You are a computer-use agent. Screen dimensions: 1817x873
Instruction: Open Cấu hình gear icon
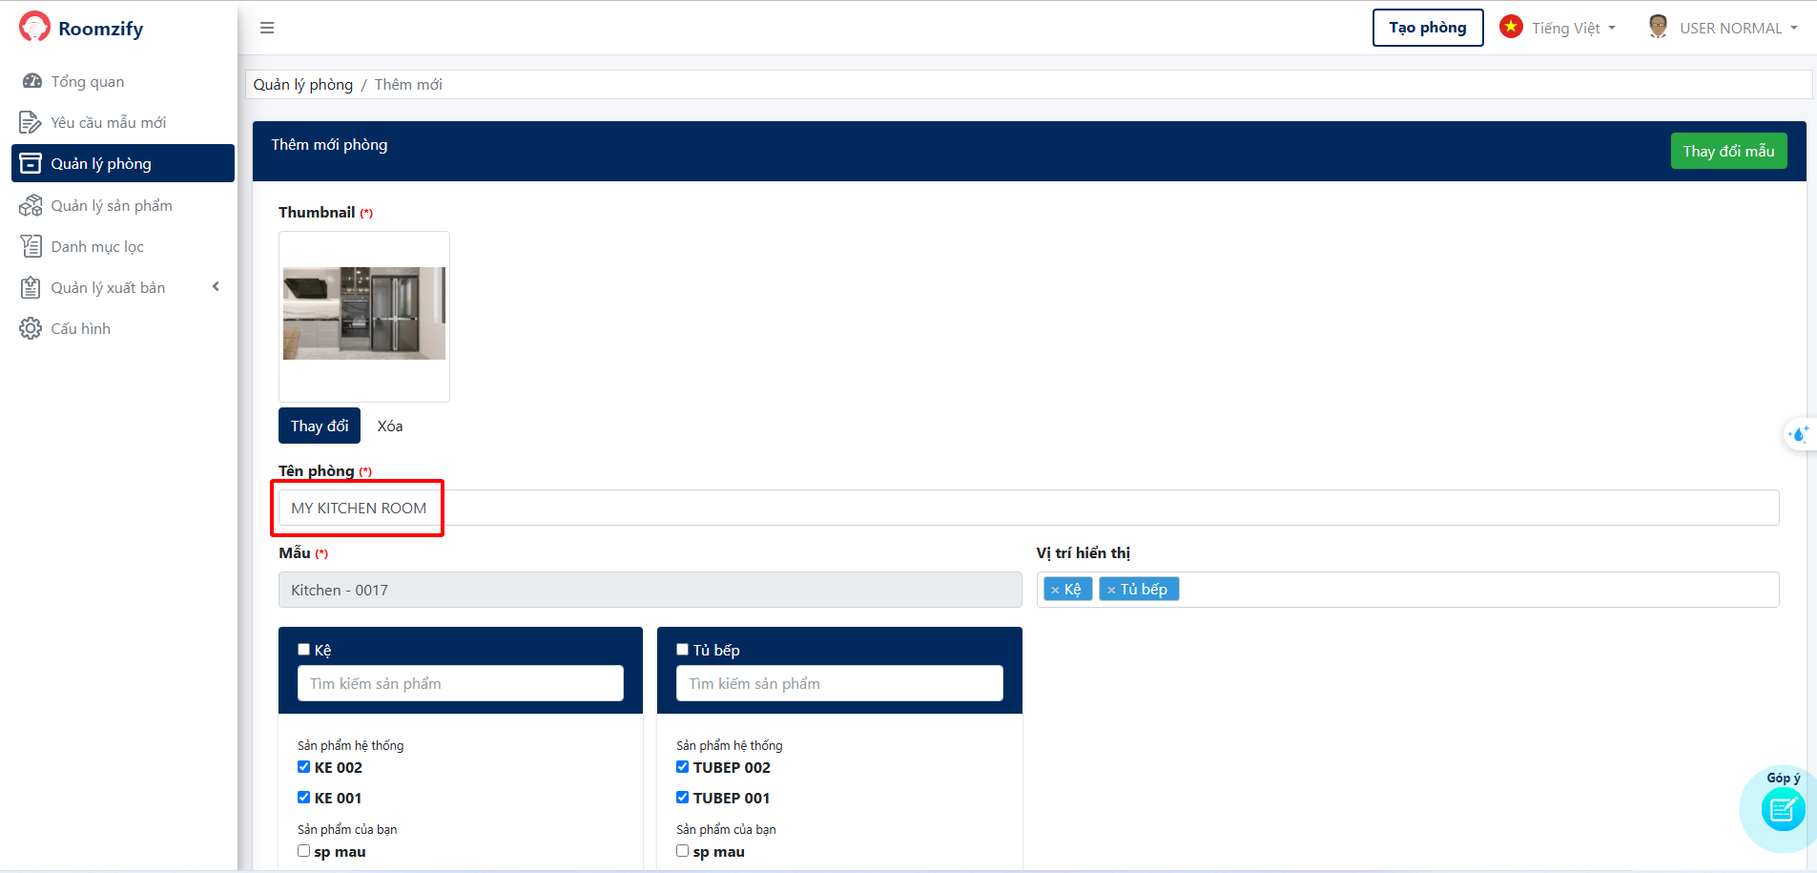tap(31, 328)
